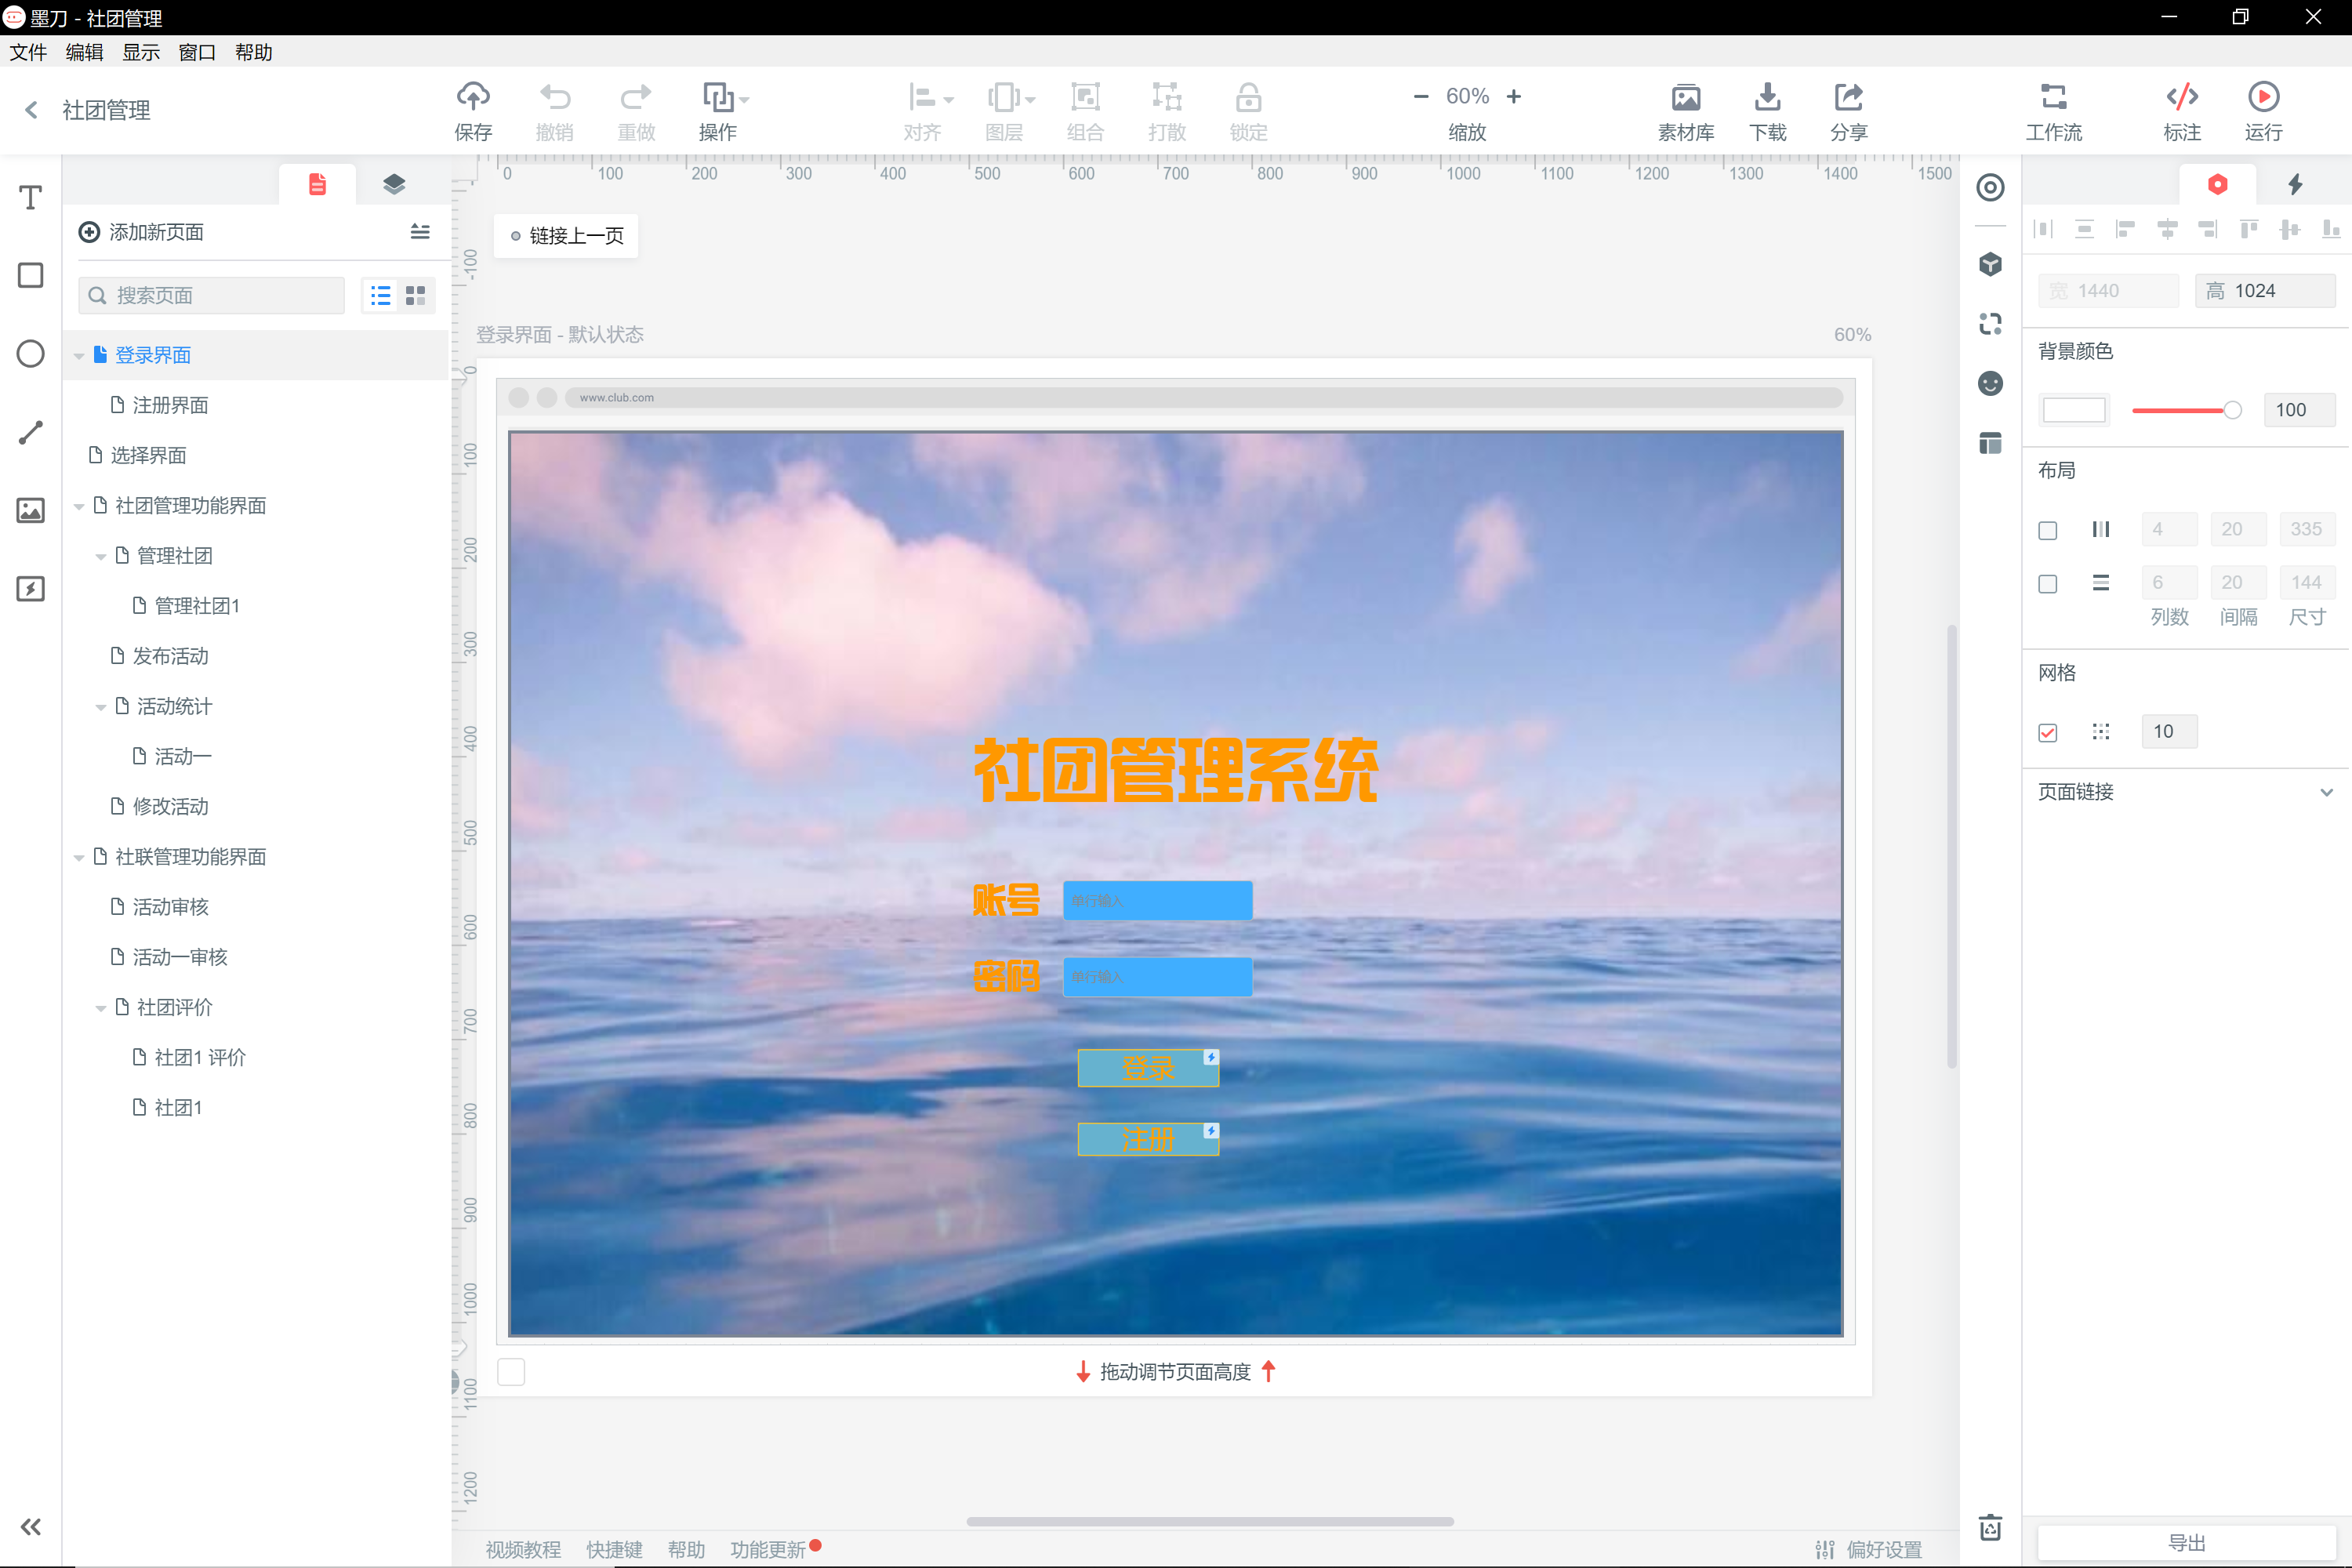Click the 导出 export button
The height and width of the screenshot is (1568, 2352).
point(2186,1542)
